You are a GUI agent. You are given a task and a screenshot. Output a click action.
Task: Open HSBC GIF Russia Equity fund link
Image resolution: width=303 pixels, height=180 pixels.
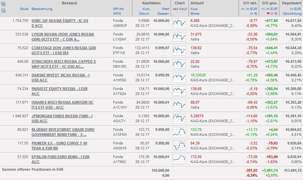pos(60,23)
